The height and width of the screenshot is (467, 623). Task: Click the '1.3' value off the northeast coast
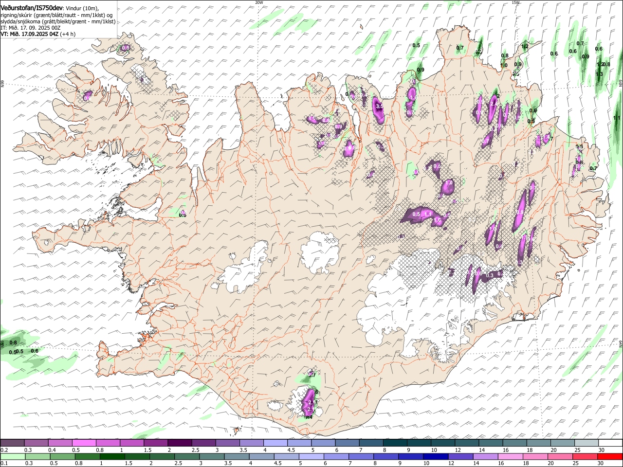pyautogui.click(x=599, y=74)
